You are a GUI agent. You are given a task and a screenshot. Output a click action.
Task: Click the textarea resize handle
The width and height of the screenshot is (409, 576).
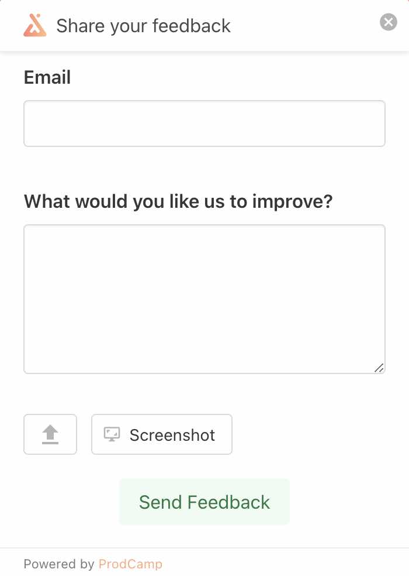pos(380,368)
